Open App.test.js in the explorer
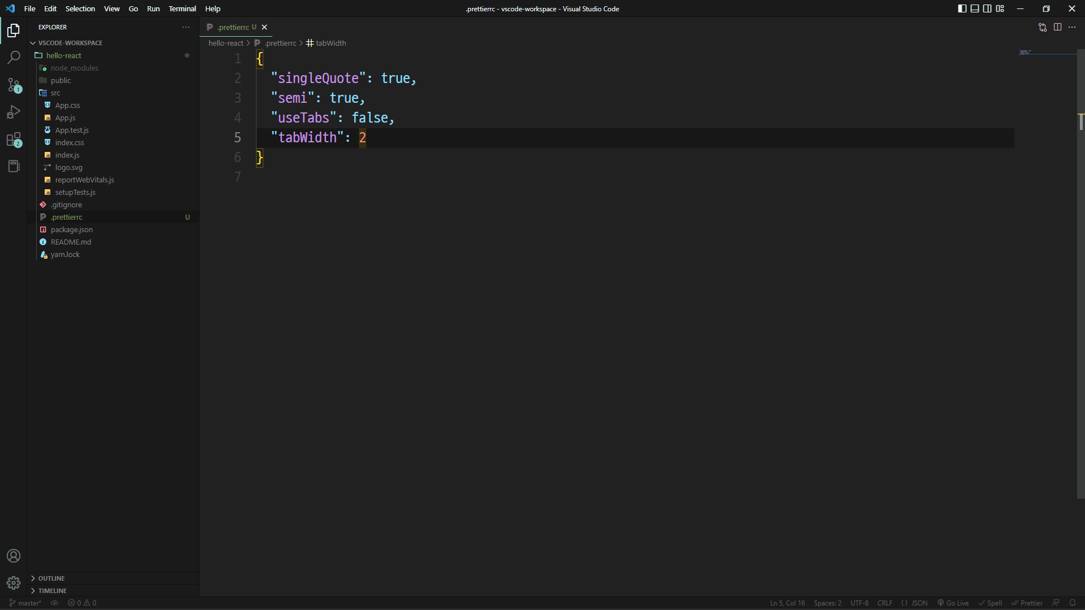The height and width of the screenshot is (610, 1085). click(113, 130)
